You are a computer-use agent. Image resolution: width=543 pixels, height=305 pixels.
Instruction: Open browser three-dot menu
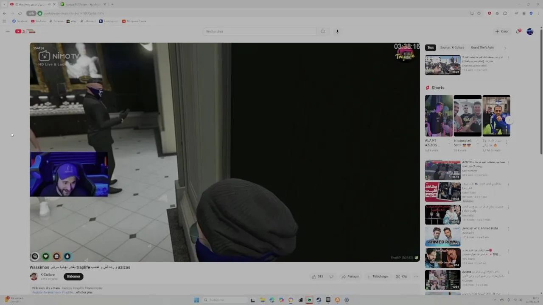click(539, 13)
